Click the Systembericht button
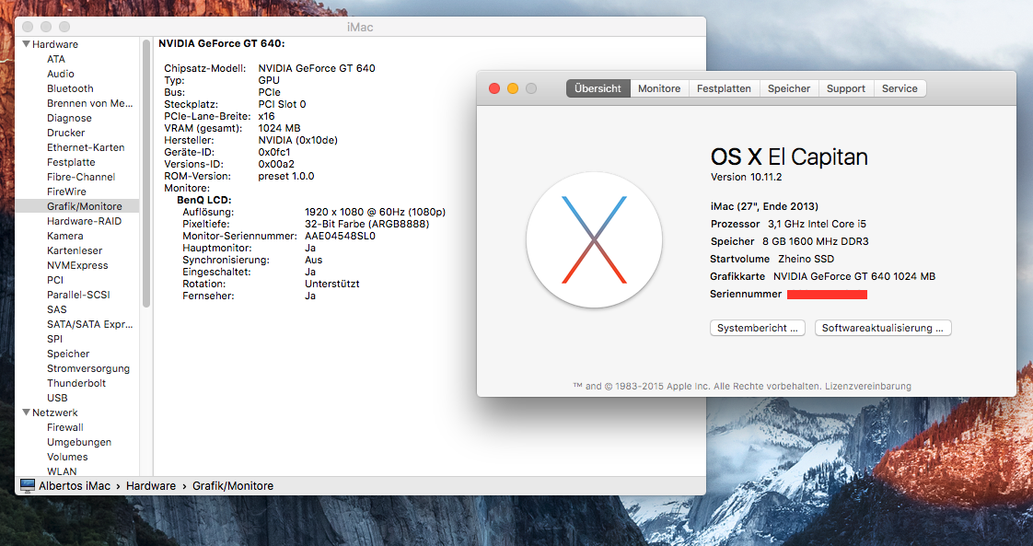This screenshot has height=546, width=1033. tap(759, 328)
